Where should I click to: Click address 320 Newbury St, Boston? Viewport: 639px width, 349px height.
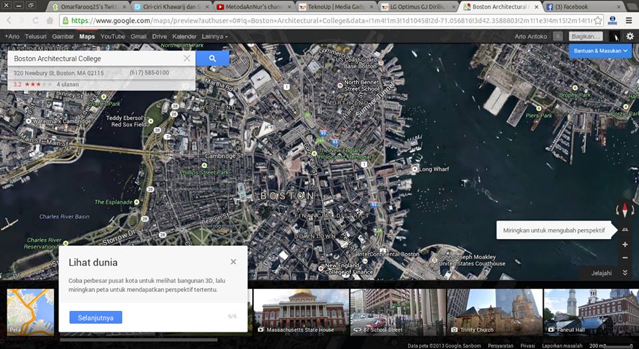tap(59, 73)
